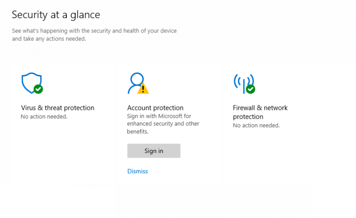The width and height of the screenshot is (356, 218).
Task: Dismiss the account protection warning
Action: point(138,171)
